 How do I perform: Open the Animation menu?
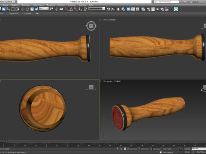[x=26, y=5]
